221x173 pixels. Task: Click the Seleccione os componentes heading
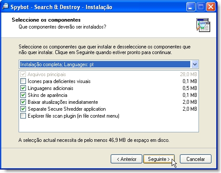(x=46, y=20)
